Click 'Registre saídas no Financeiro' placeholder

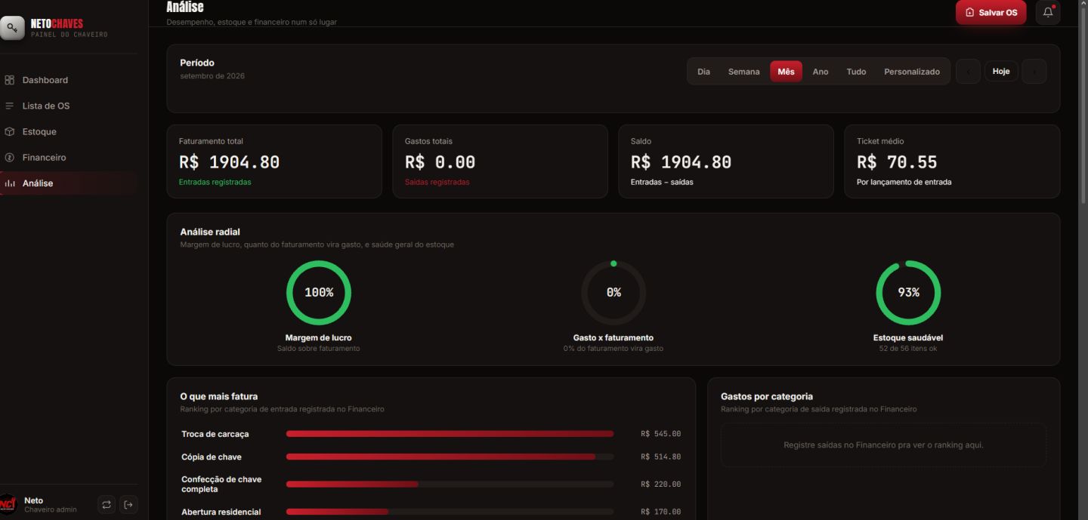(x=883, y=445)
